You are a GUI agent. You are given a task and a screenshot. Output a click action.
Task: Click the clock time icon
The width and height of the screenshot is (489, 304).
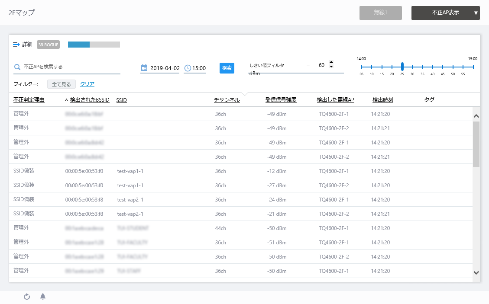(188, 68)
